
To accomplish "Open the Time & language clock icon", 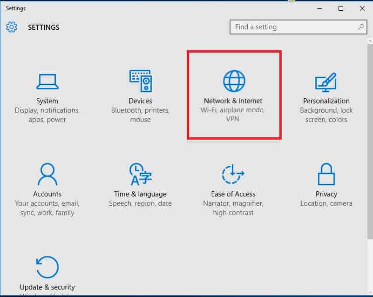I will [140, 175].
